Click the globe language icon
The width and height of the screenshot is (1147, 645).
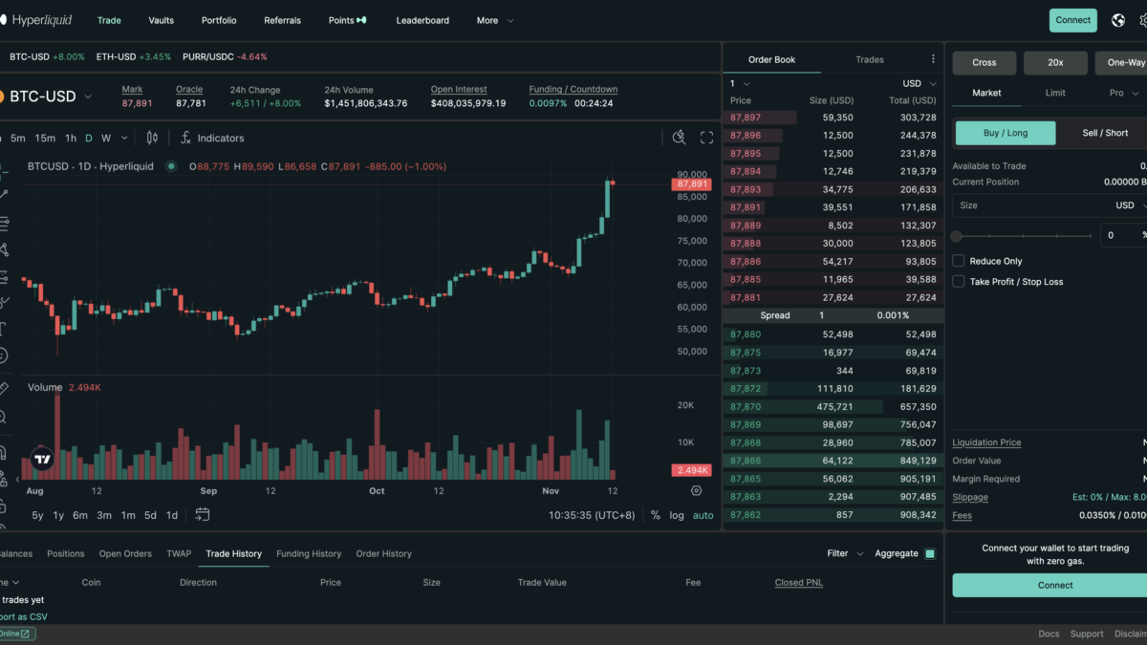1118,20
